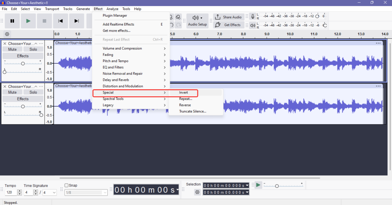392x205 pixels.
Task: Collapse the second track using its arrow
Action: [x=36, y=87]
